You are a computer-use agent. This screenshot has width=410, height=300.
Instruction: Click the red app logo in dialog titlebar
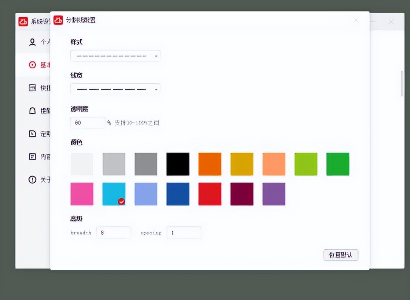pyautogui.click(x=58, y=20)
